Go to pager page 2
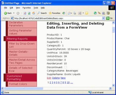This screenshot has width=116, height=95. (x=50, y=82)
